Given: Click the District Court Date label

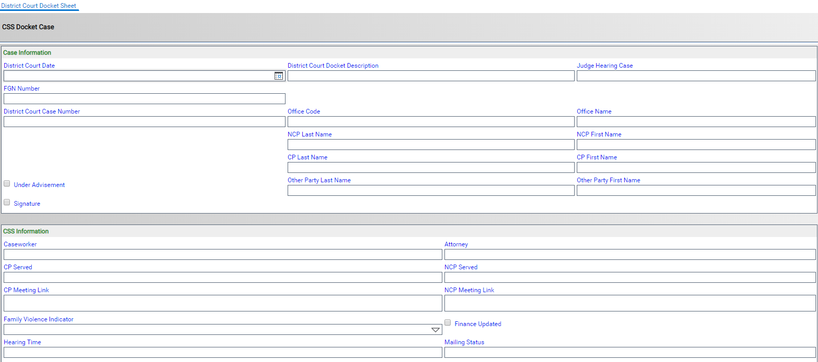Looking at the screenshot, I should pos(29,66).
